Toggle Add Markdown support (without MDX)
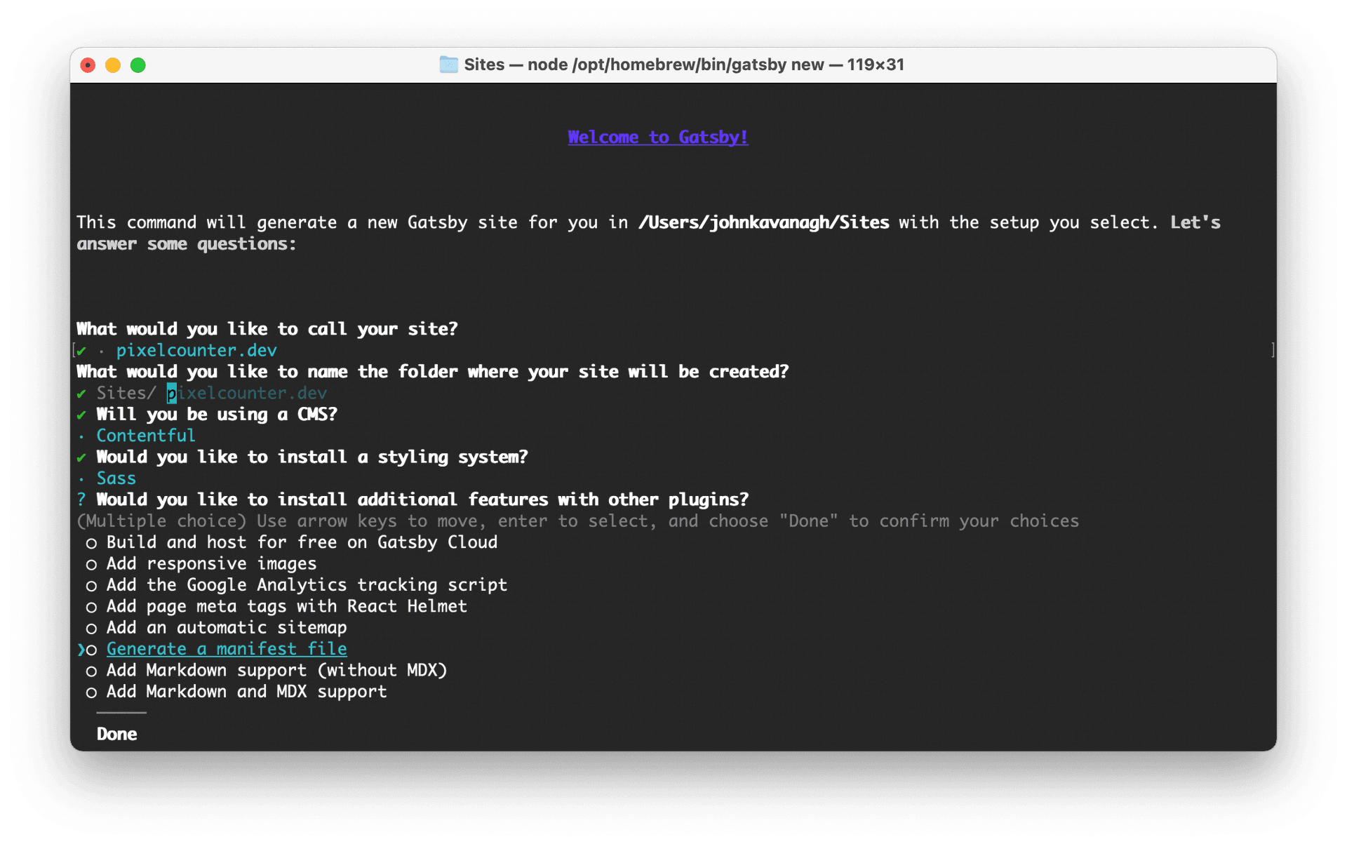This screenshot has width=1347, height=844. pos(266,671)
